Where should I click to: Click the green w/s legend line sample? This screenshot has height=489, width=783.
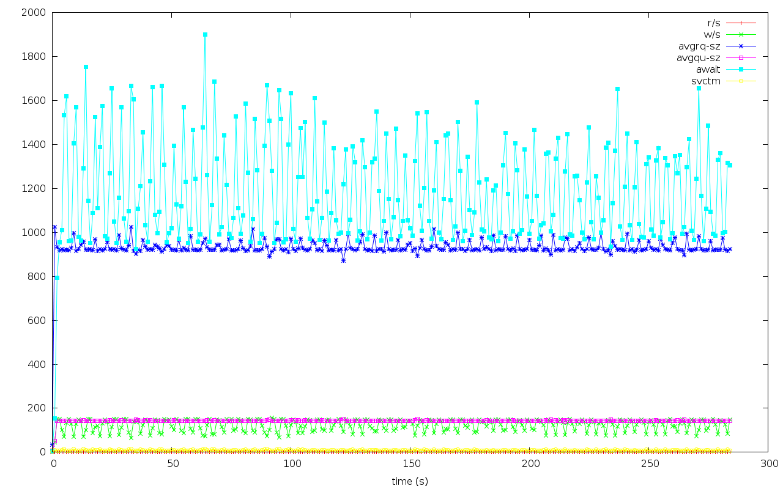(741, 34)
